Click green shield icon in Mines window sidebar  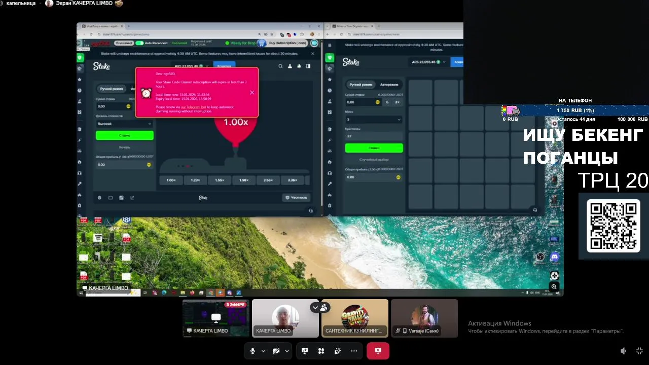click(x=330, y=58)
